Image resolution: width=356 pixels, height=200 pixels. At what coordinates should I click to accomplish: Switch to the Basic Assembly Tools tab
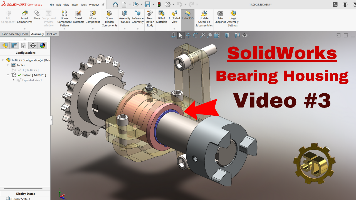[x=15, y=34]
